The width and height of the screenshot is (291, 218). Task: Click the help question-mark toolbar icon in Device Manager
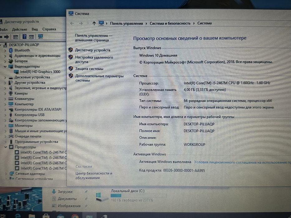tap(25, 36)
